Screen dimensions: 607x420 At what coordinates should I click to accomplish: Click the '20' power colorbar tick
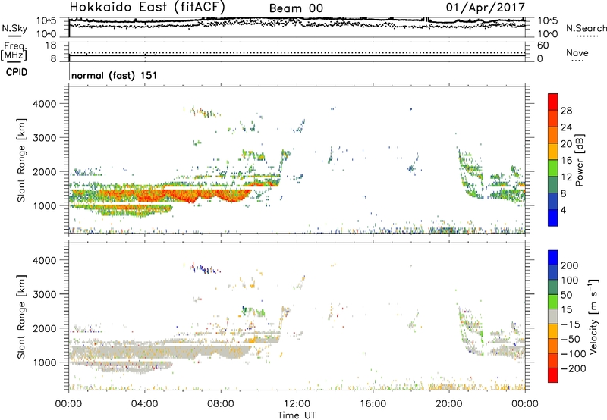(x=566, y=144)
